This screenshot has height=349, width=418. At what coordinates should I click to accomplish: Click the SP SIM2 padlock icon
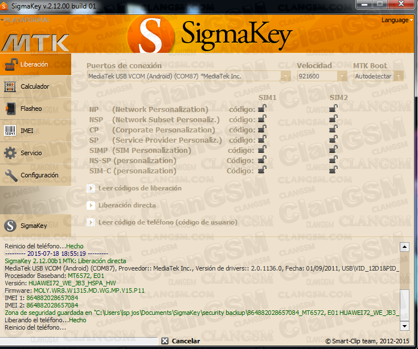(333, 139)
